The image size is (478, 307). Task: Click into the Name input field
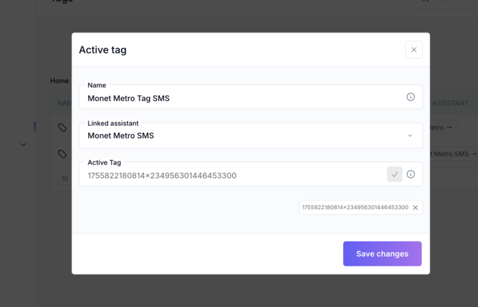242,98
